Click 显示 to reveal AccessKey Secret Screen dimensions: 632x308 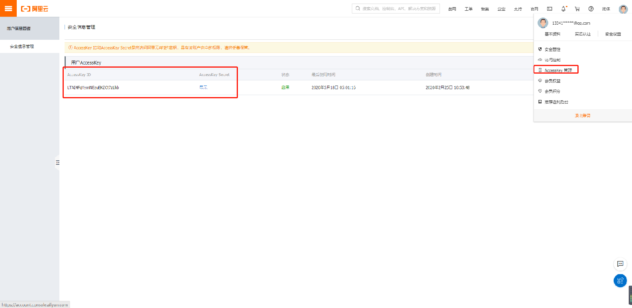pos(203,88)
